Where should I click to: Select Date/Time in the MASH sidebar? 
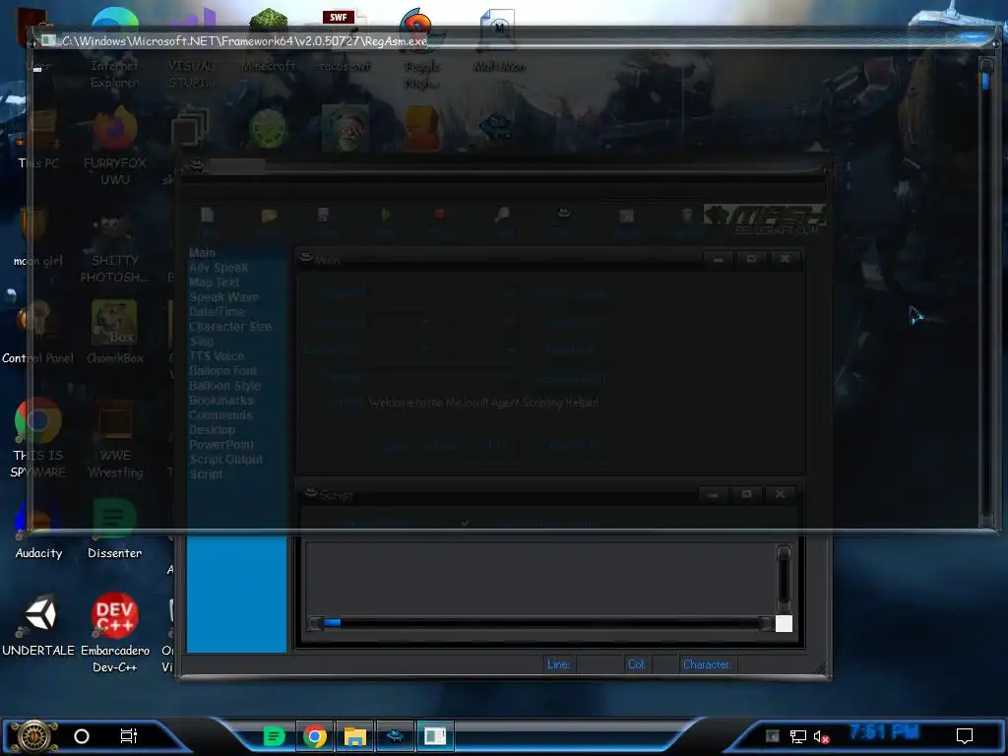click(x=217, y=312)
